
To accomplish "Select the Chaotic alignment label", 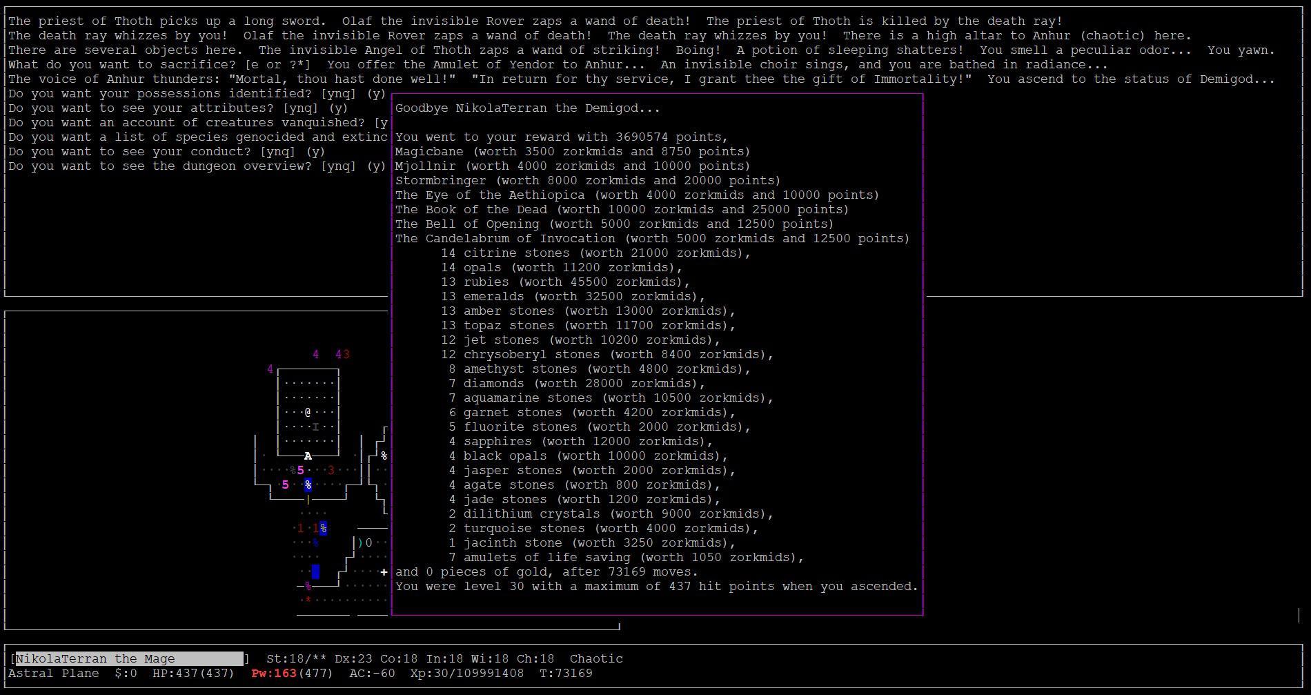I will (596, 659).
